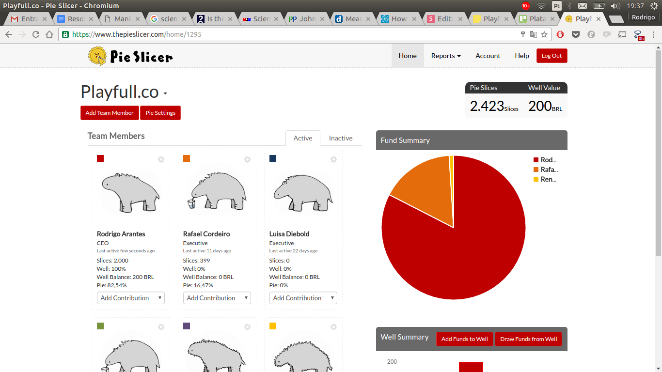Open settings gear on Rafael Cordeiro card
The height and width of the screenshot is (372, 662).
click(247, 159)
